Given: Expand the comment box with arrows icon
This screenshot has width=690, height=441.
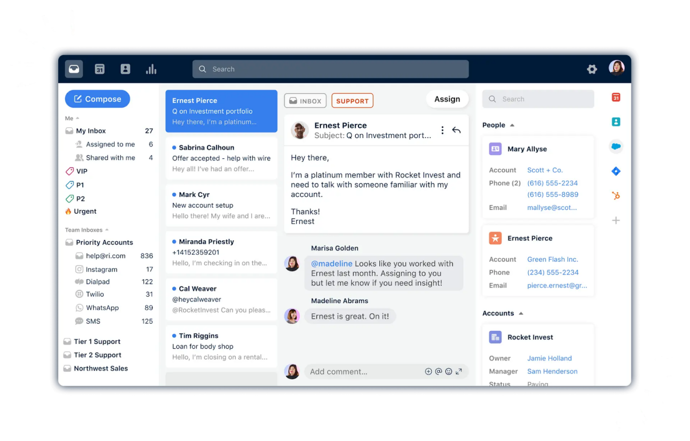Looking at the screenshot, I should point(459,371).
